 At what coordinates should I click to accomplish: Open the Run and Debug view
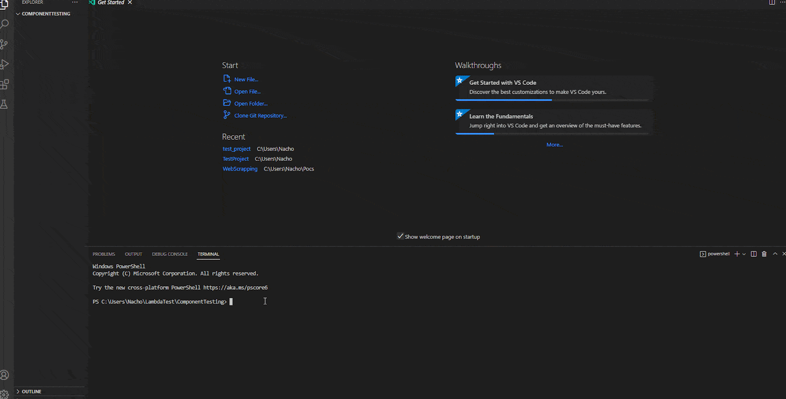(4, 64)
